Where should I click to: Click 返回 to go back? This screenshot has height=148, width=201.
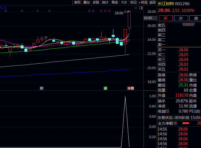152,2
